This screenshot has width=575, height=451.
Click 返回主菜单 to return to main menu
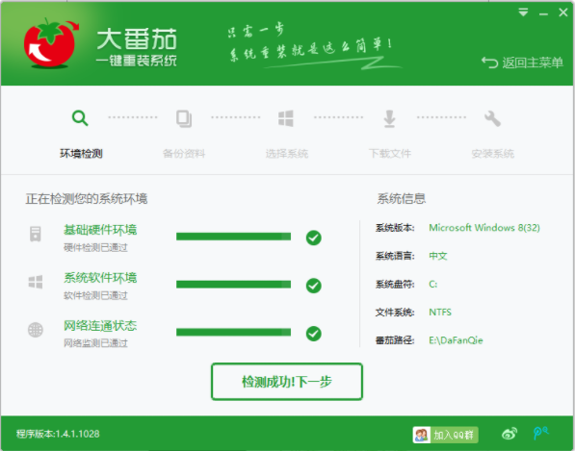(x=522, y=63)
